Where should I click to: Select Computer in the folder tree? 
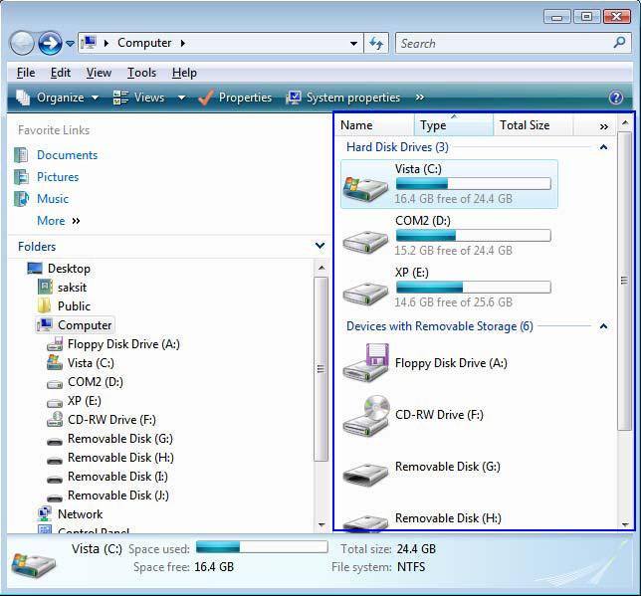pyautogui.click(x=85, y=325)
